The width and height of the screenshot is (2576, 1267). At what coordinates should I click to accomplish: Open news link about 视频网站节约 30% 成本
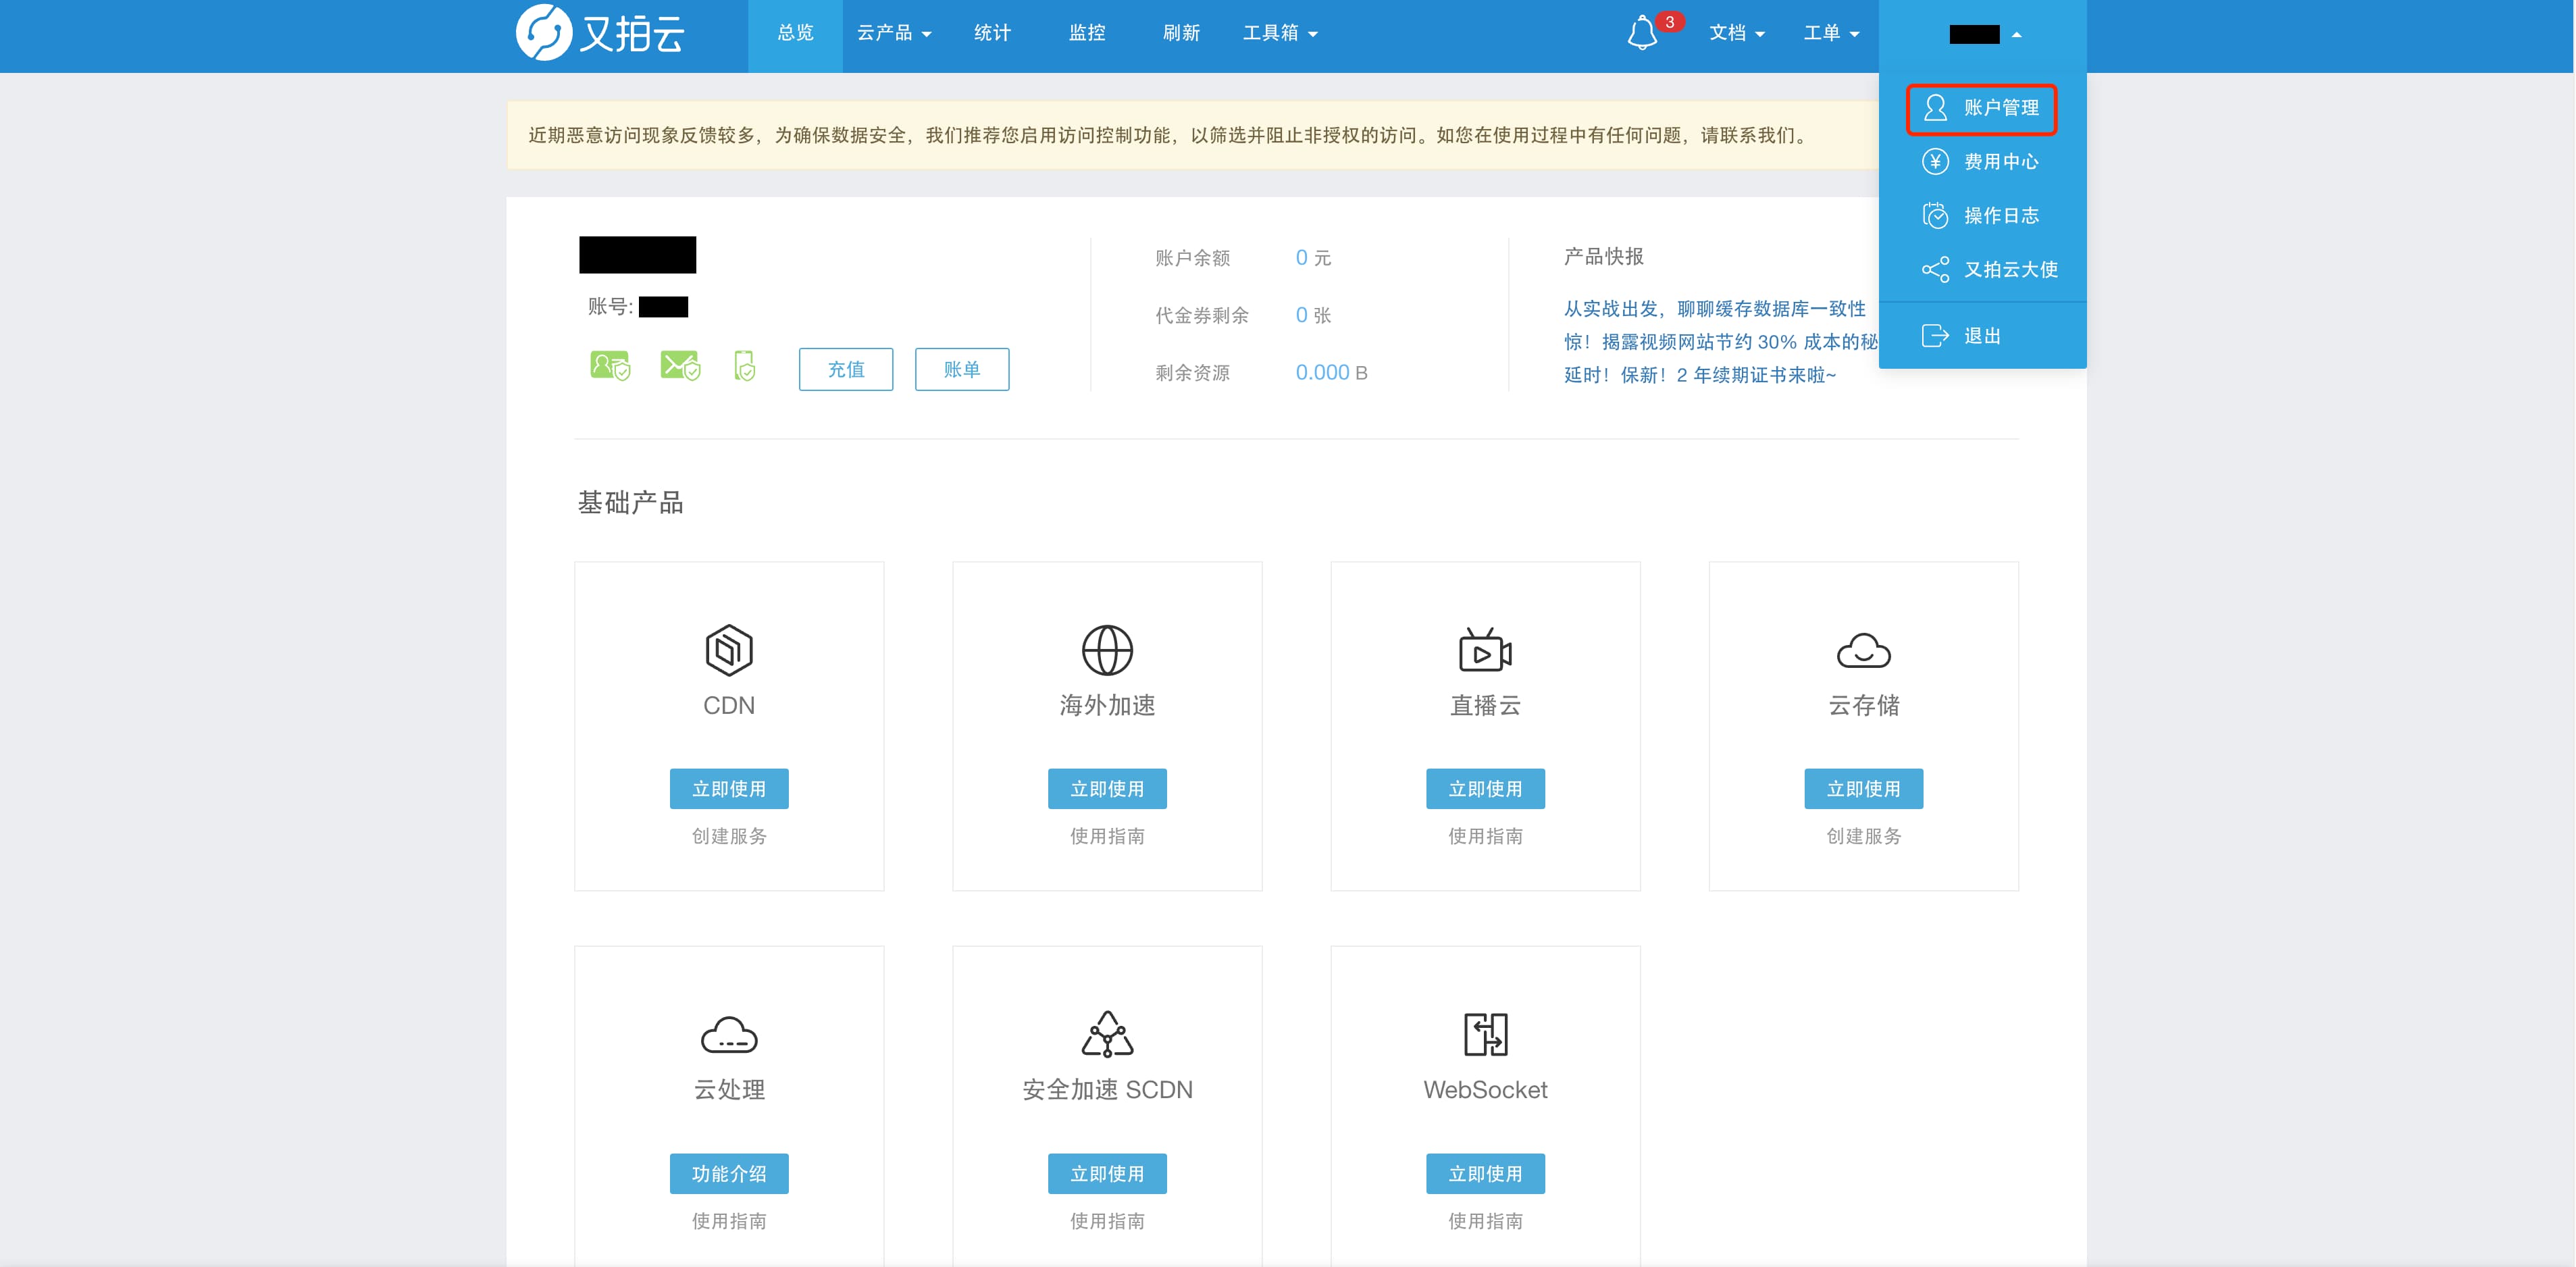1720,341
